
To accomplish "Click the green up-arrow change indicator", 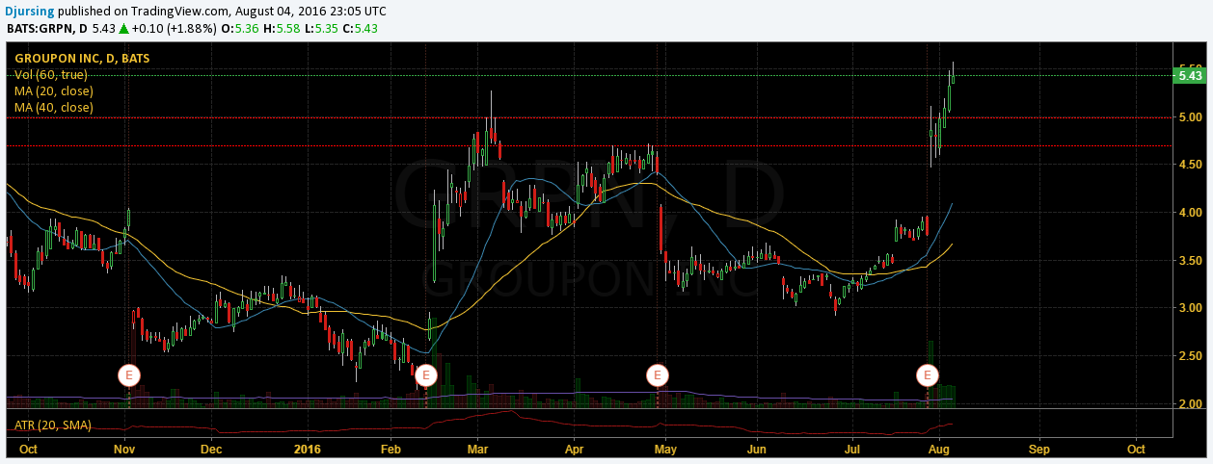I will coord(124,28).
